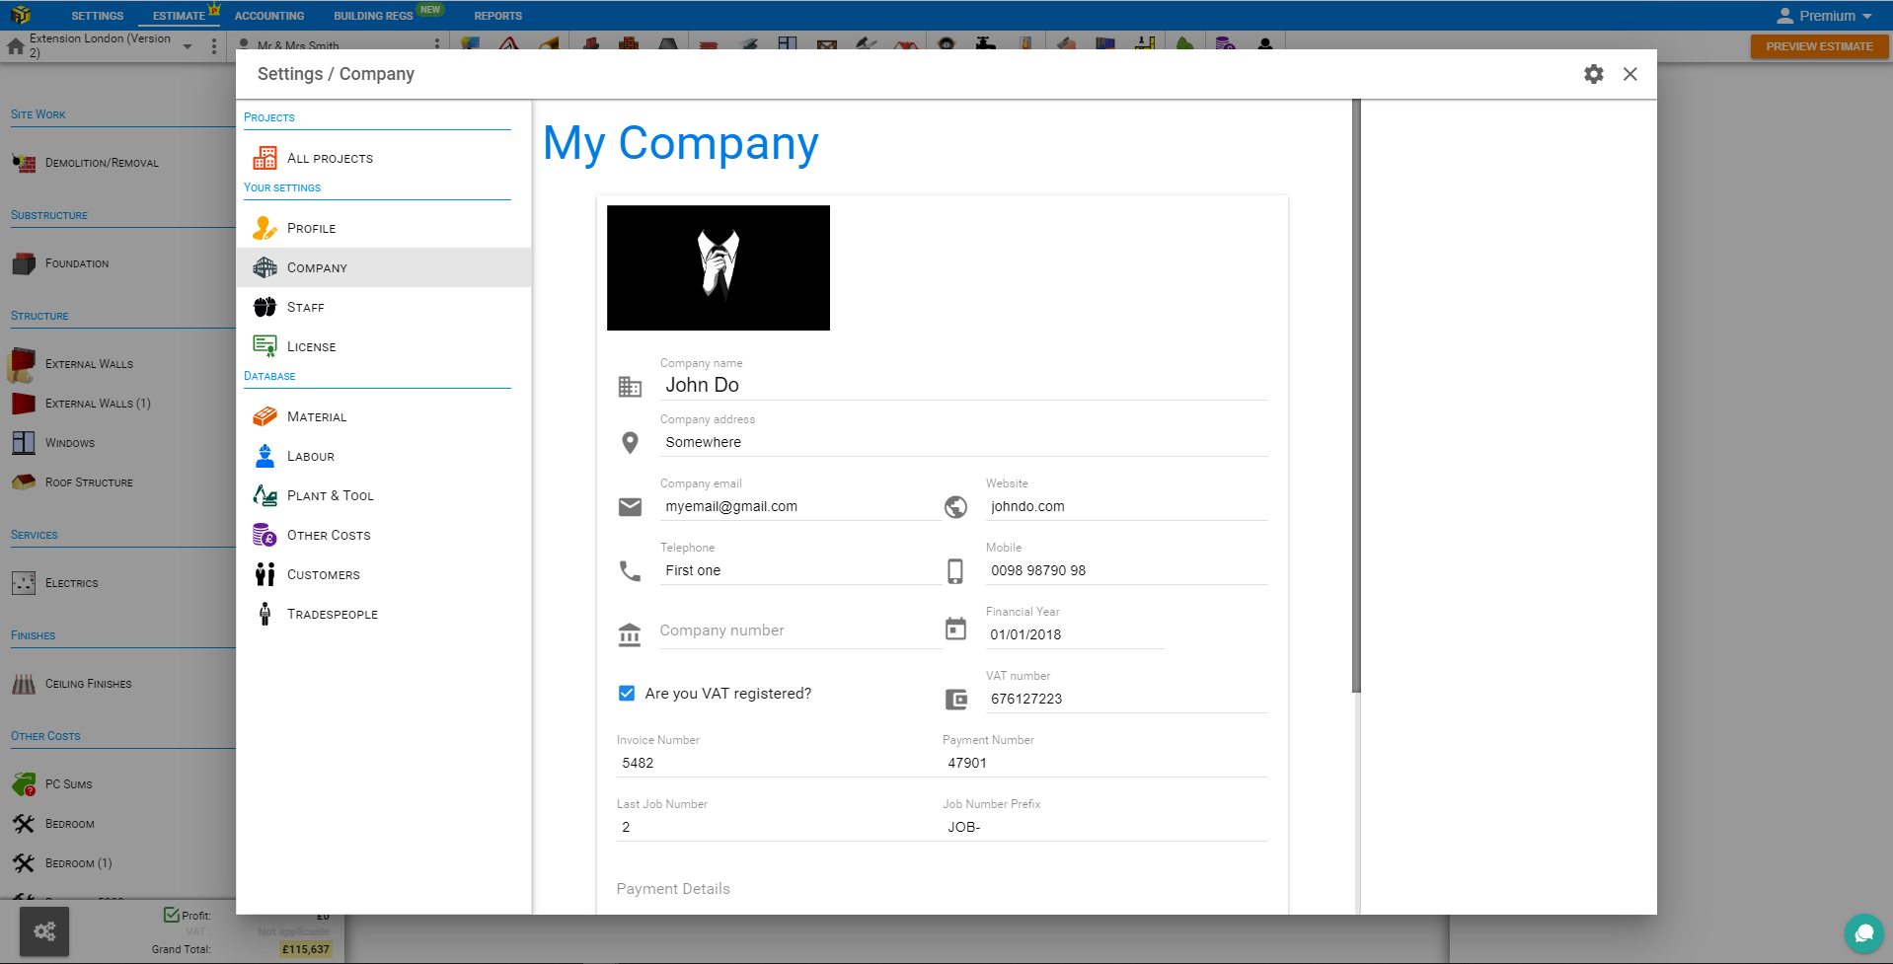Open the Settings menu in top bar

(x=98, y=16)
